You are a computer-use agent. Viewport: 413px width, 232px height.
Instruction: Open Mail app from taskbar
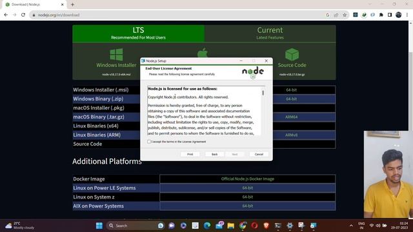219,226
